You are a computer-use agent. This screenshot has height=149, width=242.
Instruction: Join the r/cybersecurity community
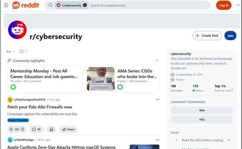(230, 36)
